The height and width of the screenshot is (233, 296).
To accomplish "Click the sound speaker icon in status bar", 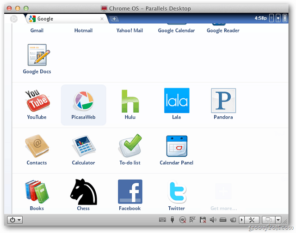I will click(x=213, y=220).
